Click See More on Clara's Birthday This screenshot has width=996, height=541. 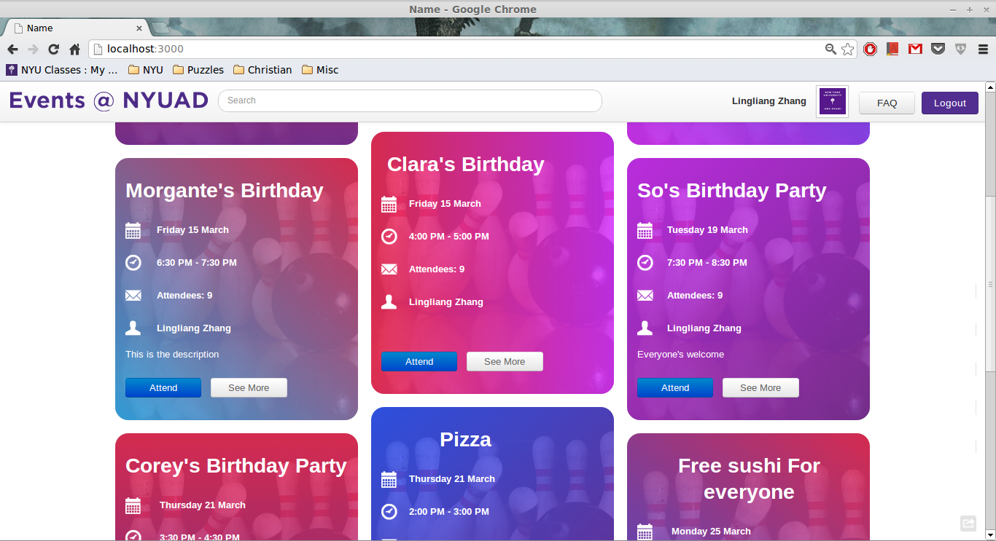[505, 362]
